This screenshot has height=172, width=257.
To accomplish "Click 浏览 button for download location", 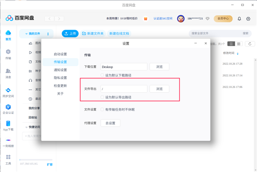I will (159, 67).
